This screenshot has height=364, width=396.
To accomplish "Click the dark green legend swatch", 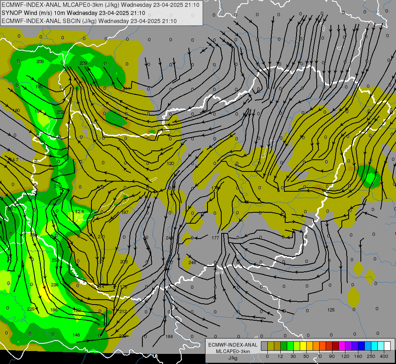I will (x=284, y=346).
